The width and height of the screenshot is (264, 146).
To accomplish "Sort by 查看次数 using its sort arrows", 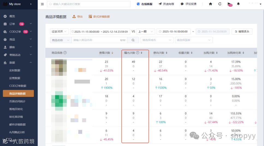I will pyautogui.click(x=112, y=53).
